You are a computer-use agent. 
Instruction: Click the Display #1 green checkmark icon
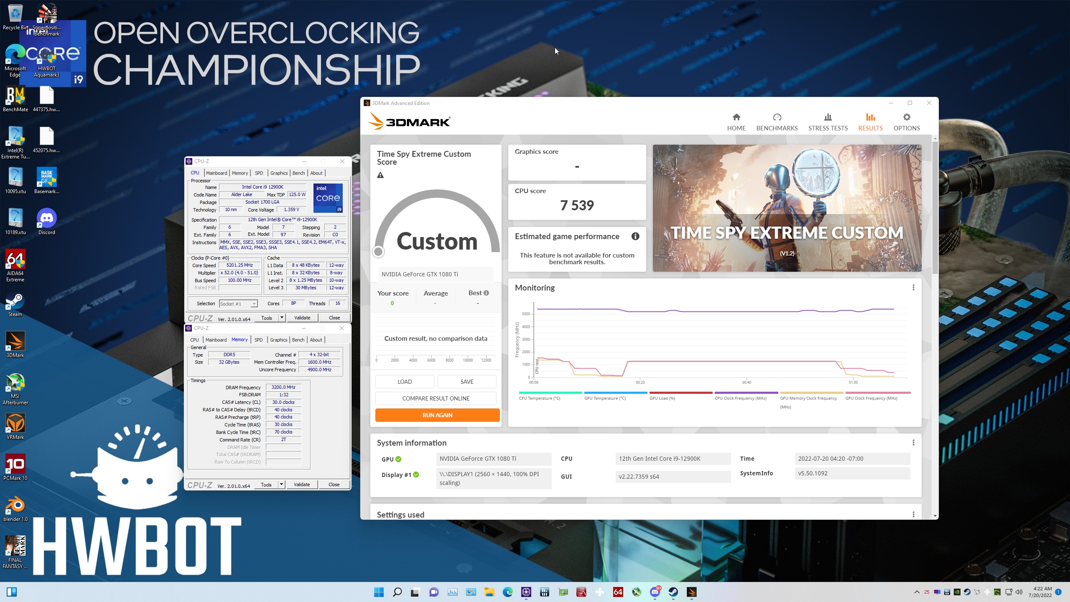click(x=416, y=474)
